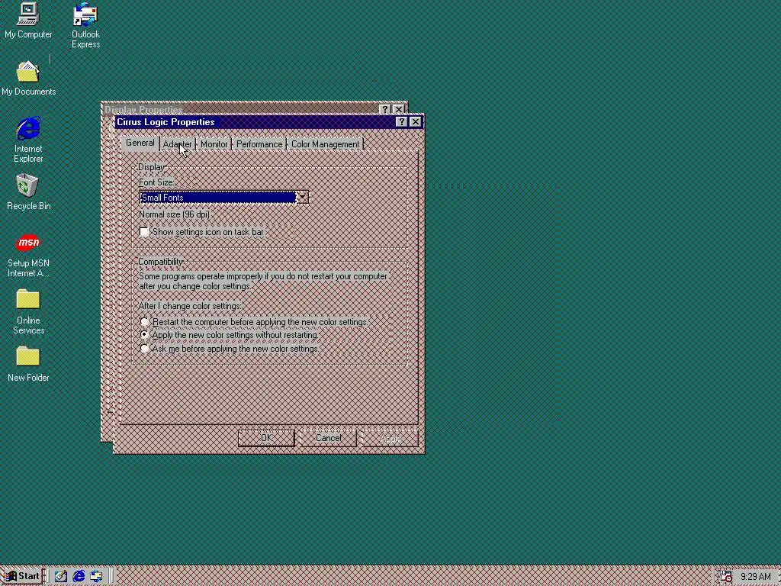Close the Display Properties window behind
Screen dimensions: 781x586
[398, 109]
